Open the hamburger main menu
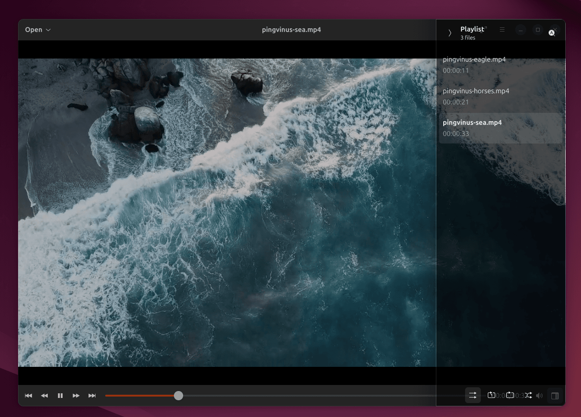The image size is (581, 417). (x=502, y=30)
